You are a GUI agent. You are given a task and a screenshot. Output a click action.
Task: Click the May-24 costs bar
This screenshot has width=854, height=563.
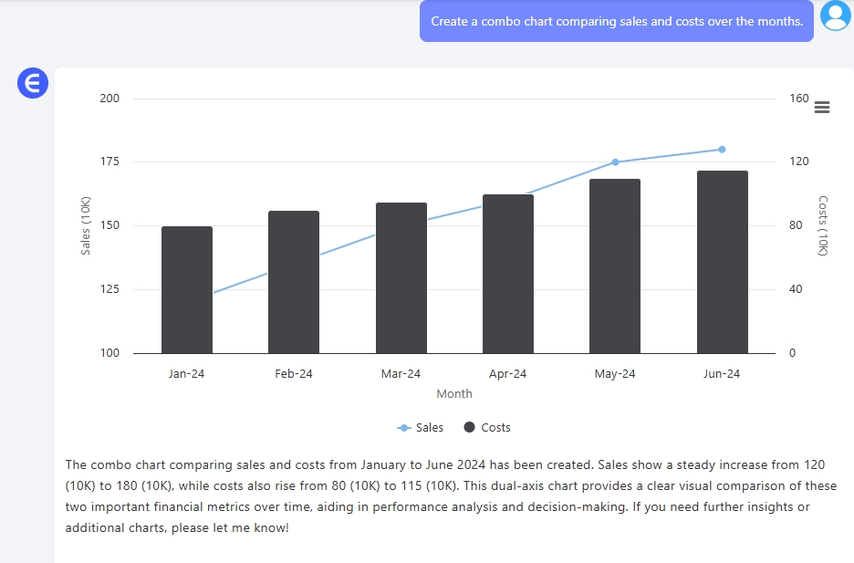(615, 266)
